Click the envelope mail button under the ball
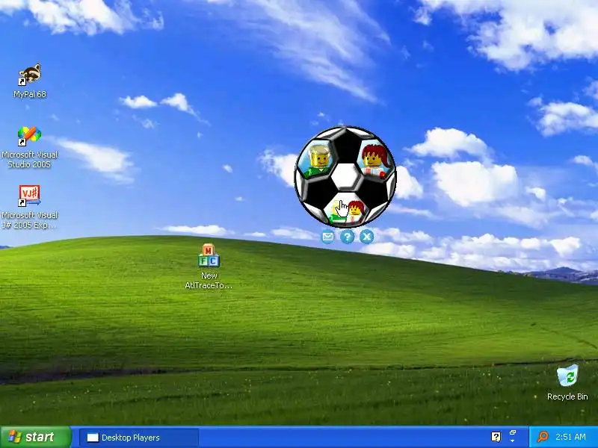598x448 pixels. (327, 237)
